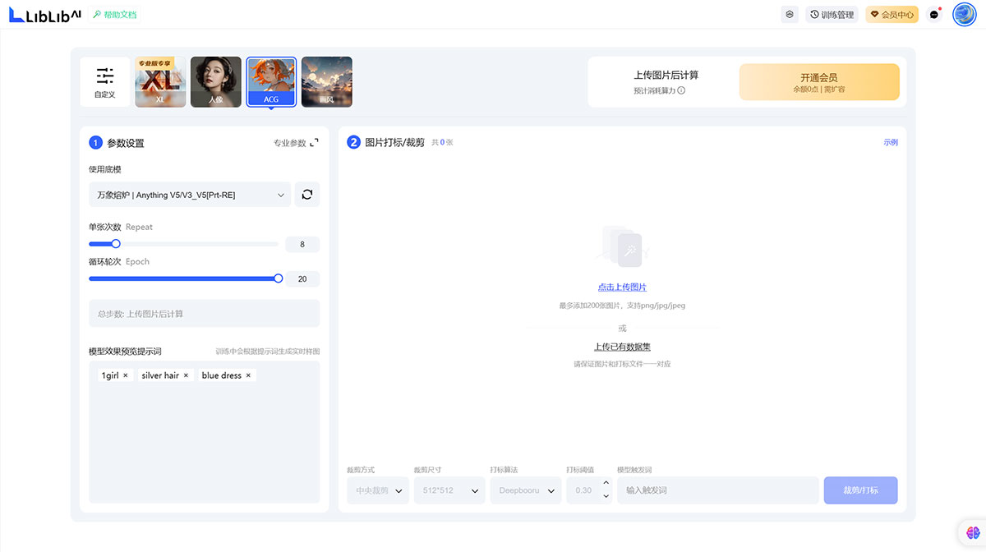Screen dimensions: 986x552
Task: Delete the blue dress prompt tag
Action: click(x=248, y=375)
